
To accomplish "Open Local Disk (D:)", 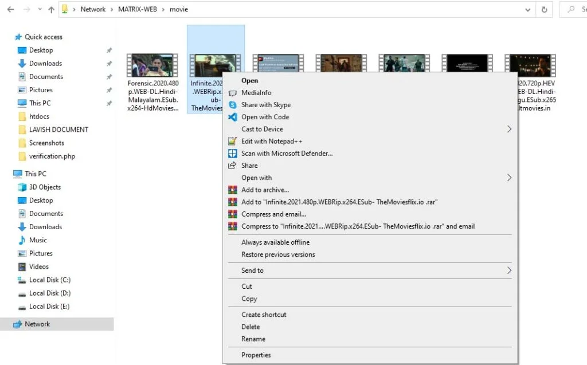I will pyautogui.click(x=49, y=293).
